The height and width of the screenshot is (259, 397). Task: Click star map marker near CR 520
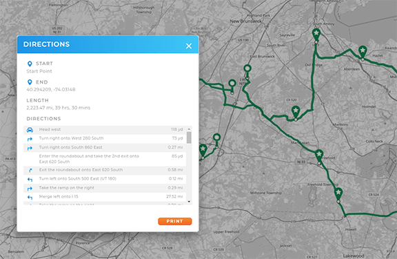coord(296,113)
